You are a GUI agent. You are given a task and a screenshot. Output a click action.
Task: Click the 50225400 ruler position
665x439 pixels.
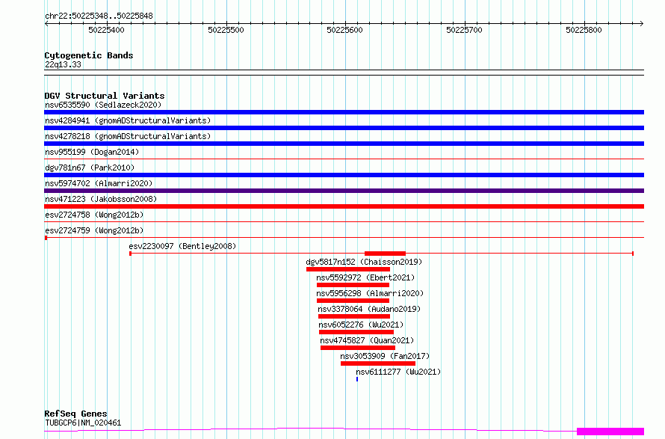coord(106,30)
